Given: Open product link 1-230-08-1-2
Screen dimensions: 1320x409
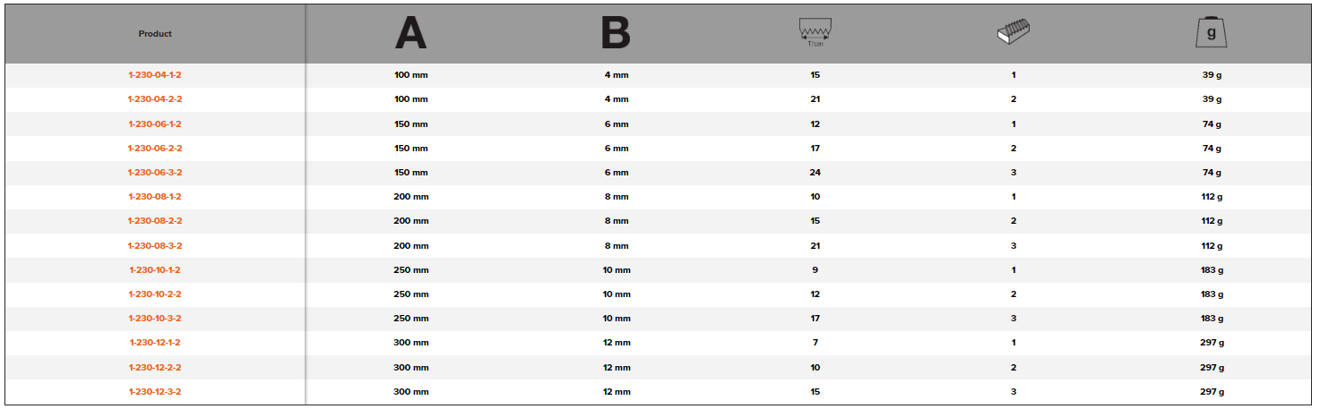Looking at the screenshot, I should [155, 197].
